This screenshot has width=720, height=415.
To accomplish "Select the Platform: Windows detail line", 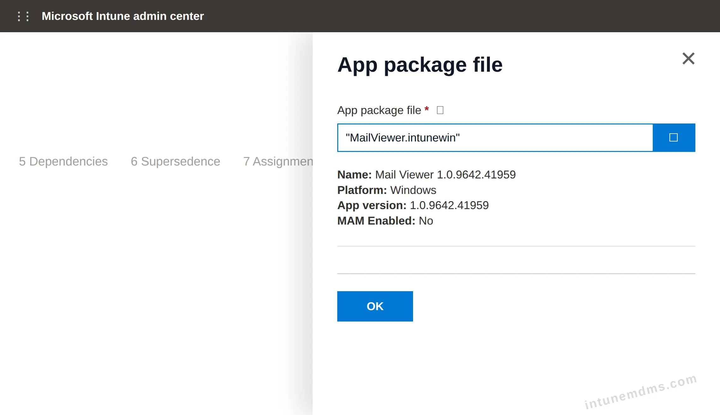I will [387, 190].
